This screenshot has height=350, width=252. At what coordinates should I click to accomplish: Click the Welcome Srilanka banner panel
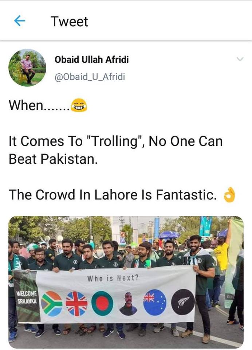(x=27, y=296)
